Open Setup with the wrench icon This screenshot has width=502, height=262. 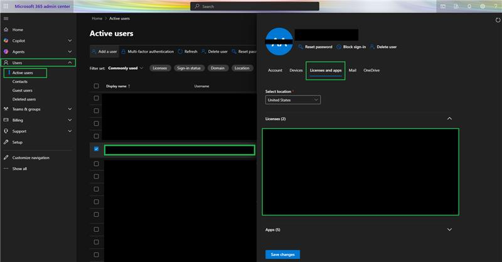click(6, 142)
